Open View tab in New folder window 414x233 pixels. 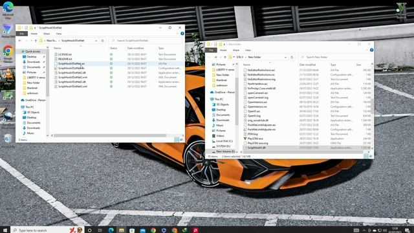coord(248,50)
